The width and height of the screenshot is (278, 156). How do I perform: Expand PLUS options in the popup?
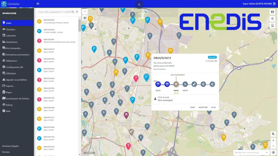213,107
